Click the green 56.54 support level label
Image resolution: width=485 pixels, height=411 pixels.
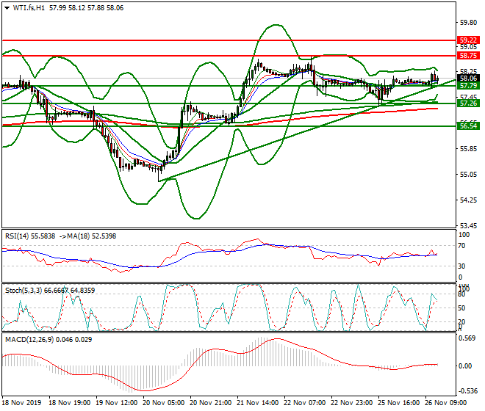467,126
